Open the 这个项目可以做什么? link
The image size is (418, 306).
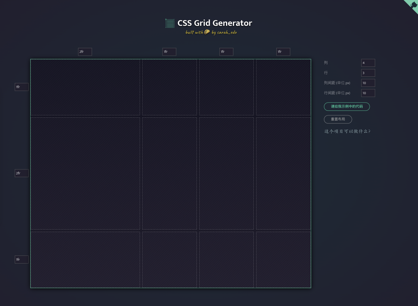pos(347,131)
